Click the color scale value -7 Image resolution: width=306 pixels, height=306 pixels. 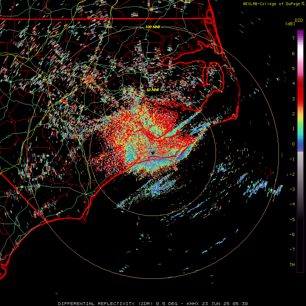[x=292, y=250]
